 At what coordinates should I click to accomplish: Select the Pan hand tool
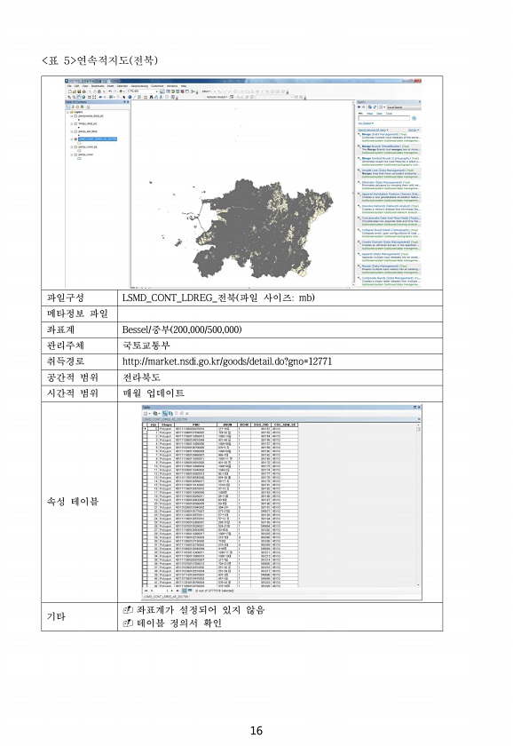78,97
